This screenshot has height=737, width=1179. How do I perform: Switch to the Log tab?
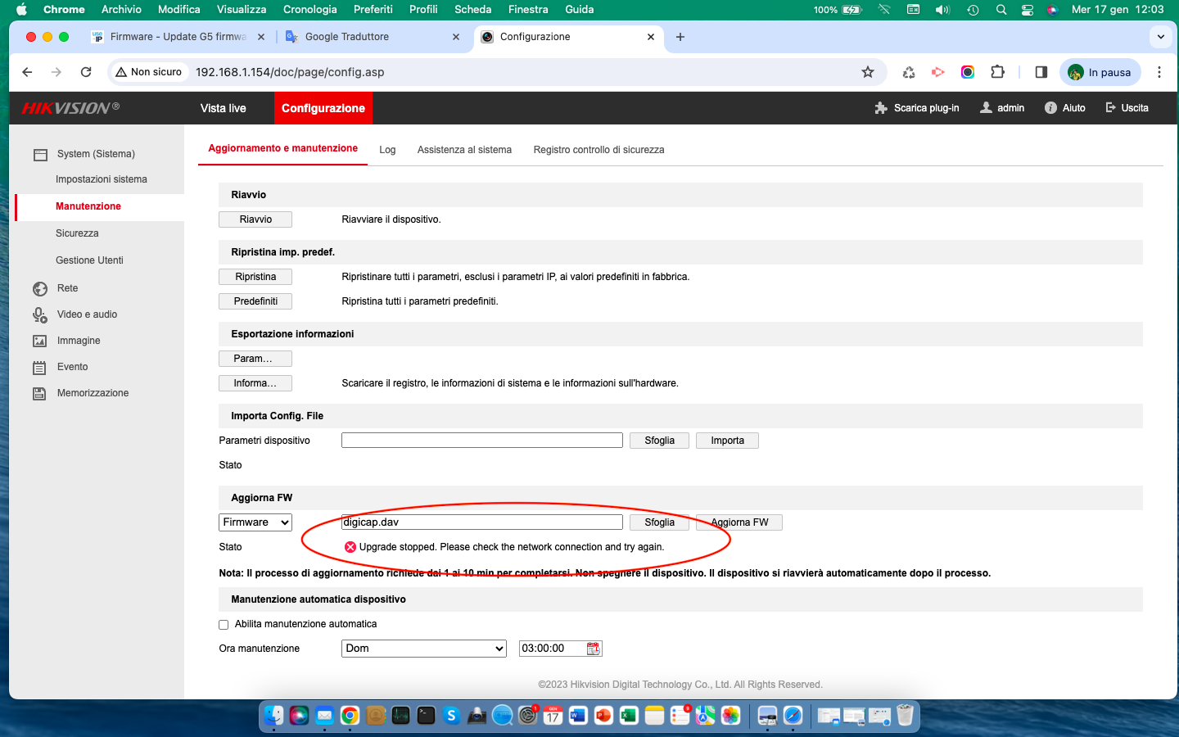coord(387,150)
